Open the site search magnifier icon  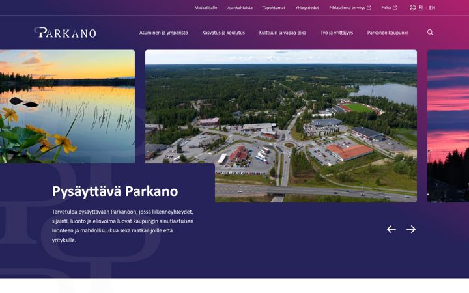point(430,33)
